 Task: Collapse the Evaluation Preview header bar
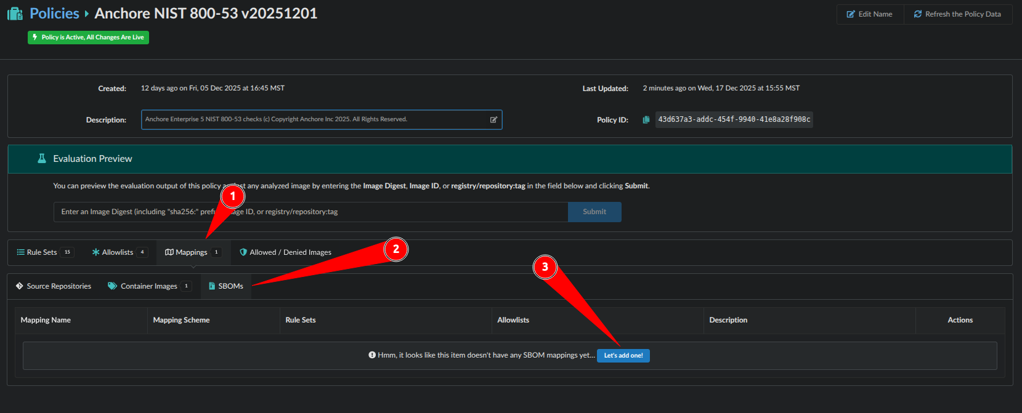(509, 159)
